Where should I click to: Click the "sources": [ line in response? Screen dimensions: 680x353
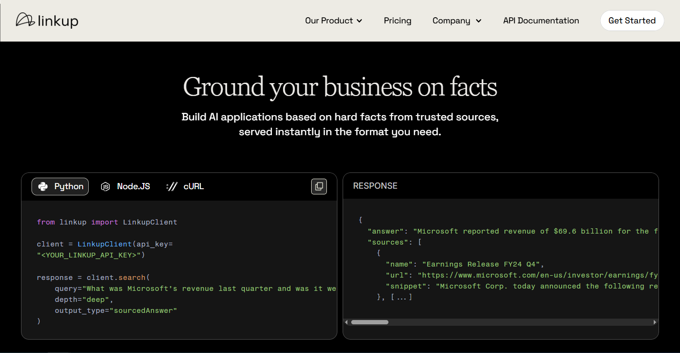pyautogui.click(x=395, y=242)
